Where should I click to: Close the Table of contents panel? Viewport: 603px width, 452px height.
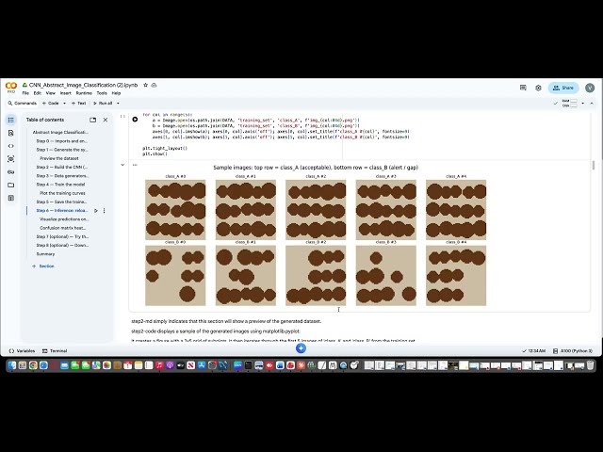pos(106,120)
